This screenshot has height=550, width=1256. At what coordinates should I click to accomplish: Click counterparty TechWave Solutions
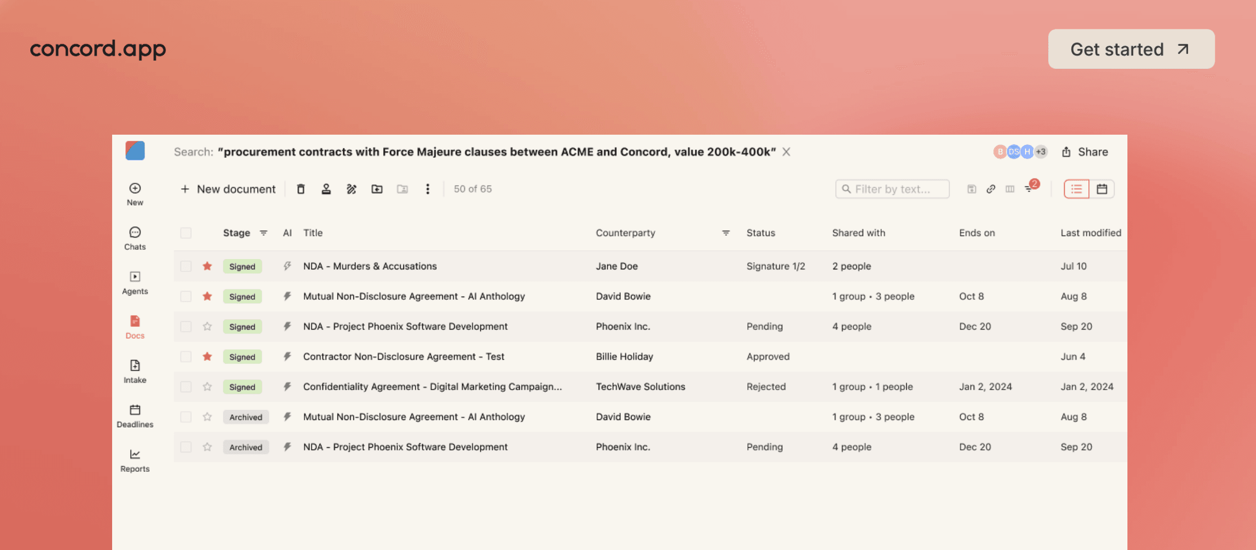(640, 387)
